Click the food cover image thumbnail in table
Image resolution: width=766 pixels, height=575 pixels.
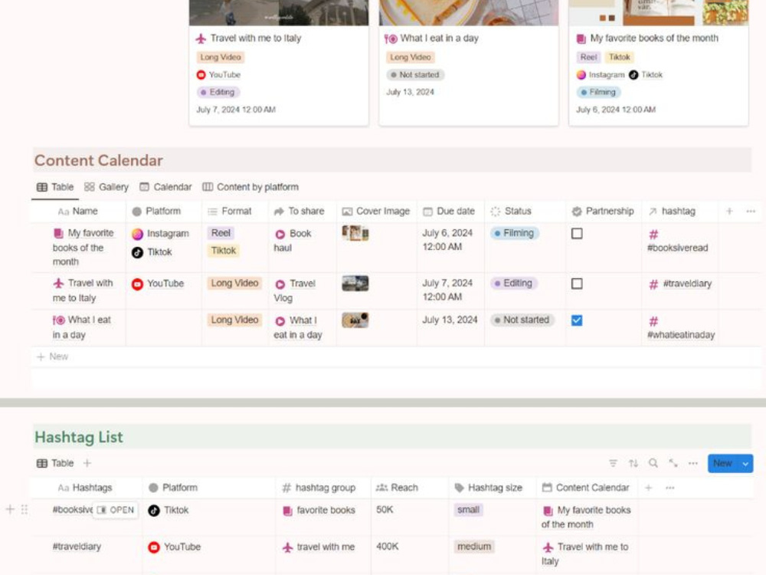point(355,320)
